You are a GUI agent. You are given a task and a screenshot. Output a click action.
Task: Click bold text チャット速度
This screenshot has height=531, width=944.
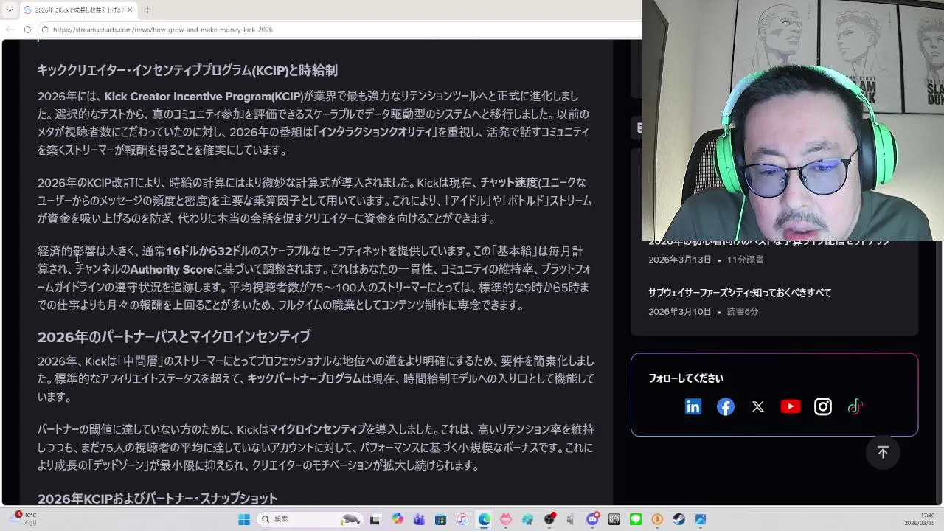(x=509, y=183)
